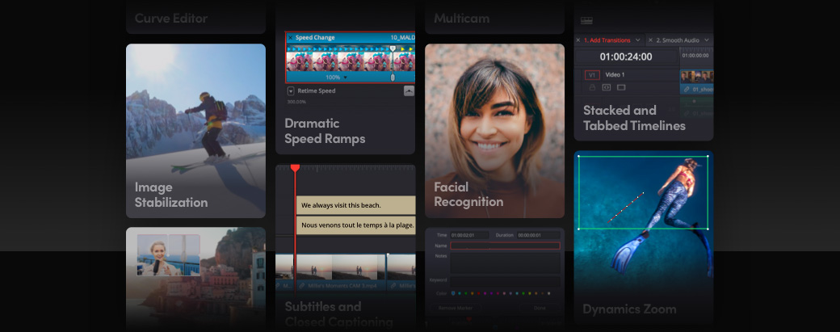
Task: Close the Add Transitions timeline tab
Action: pos(578,40)
